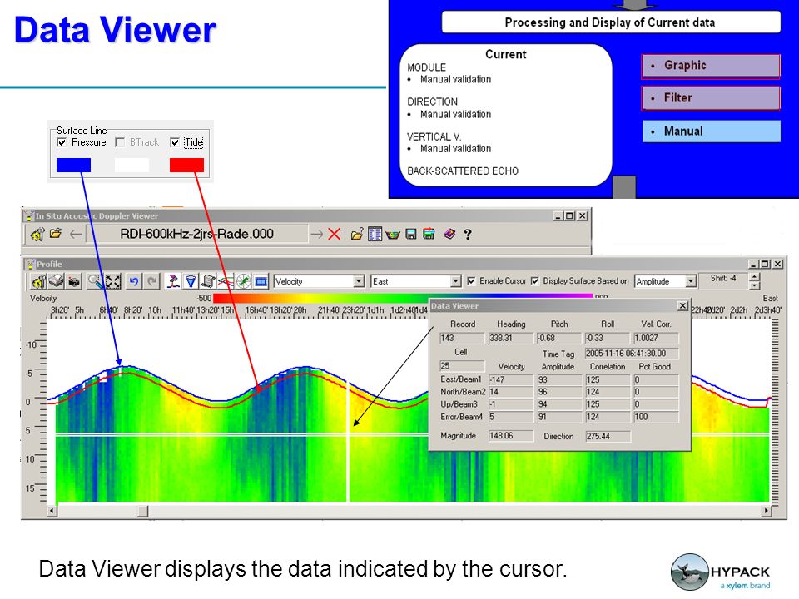Click the Profile horizontal scrollbar thumb
The height and width of the screenshot is (599, 799).
[143, 510]
